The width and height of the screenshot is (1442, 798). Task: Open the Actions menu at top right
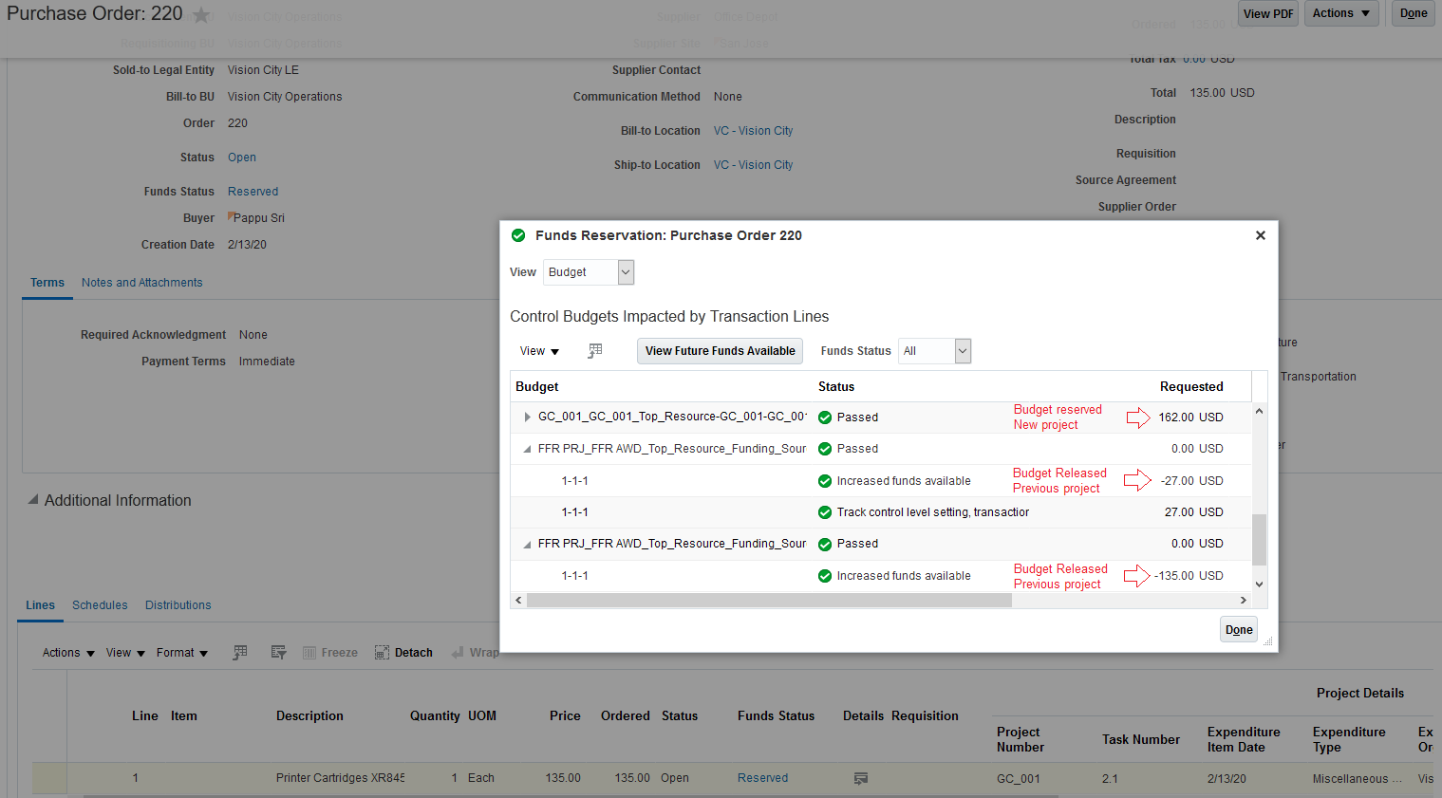tap(1341, 13)
